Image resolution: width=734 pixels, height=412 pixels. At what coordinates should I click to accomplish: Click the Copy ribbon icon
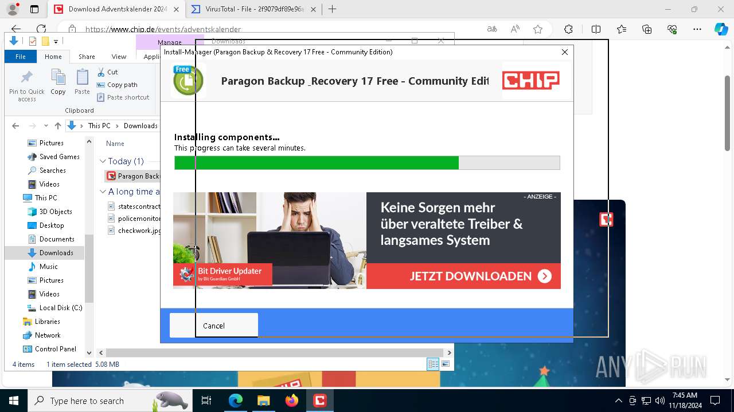tap(58, 82)
